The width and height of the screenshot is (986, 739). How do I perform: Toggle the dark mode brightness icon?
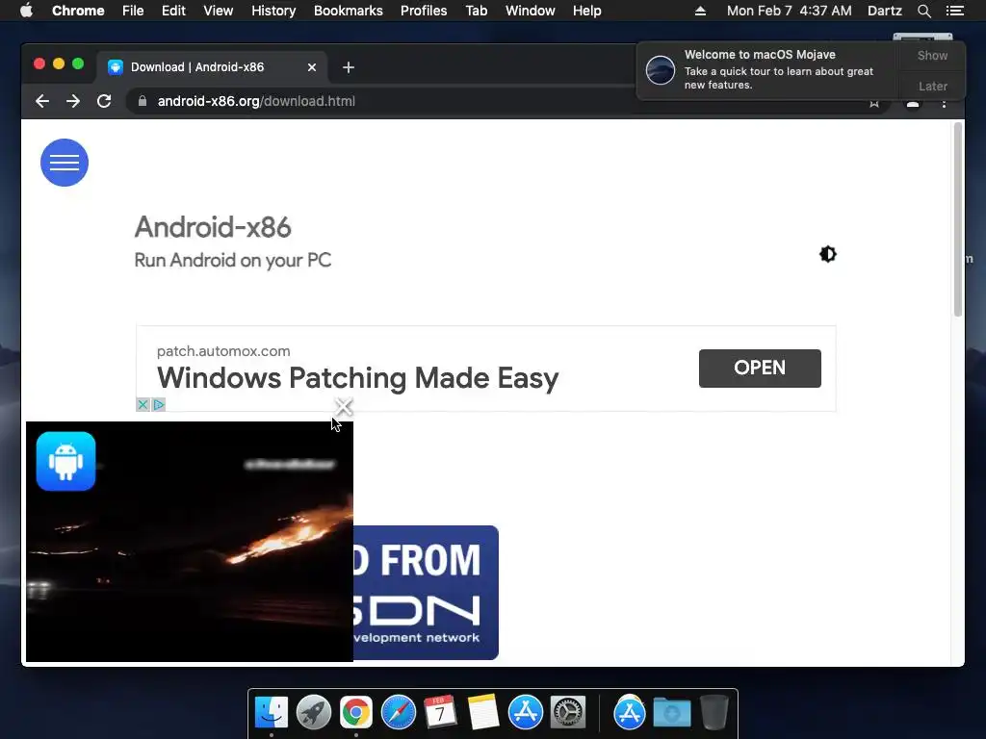tap(827, 254)
